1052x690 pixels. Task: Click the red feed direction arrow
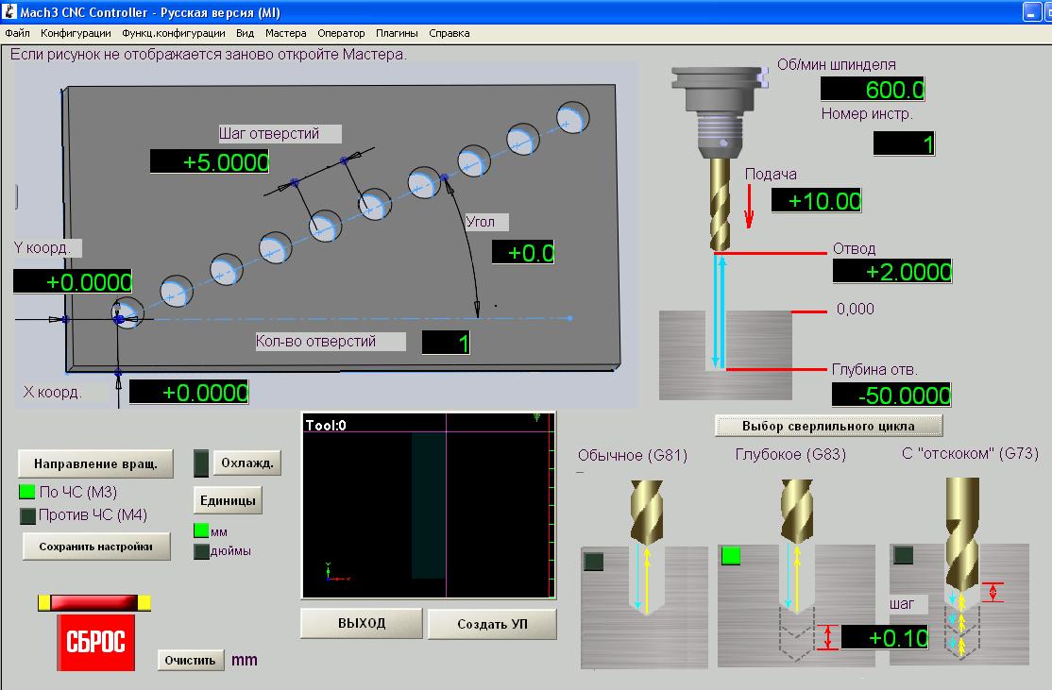pos(749,207)
